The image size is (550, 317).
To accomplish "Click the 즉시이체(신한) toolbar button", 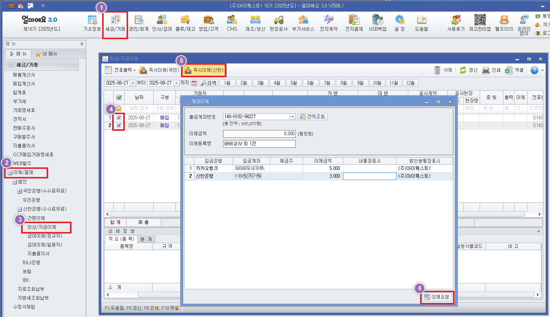I will point(204,70).
